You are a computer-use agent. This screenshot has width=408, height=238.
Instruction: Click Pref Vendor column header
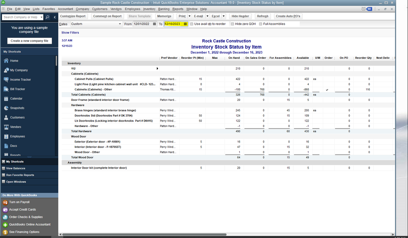(x=169, y=58)
